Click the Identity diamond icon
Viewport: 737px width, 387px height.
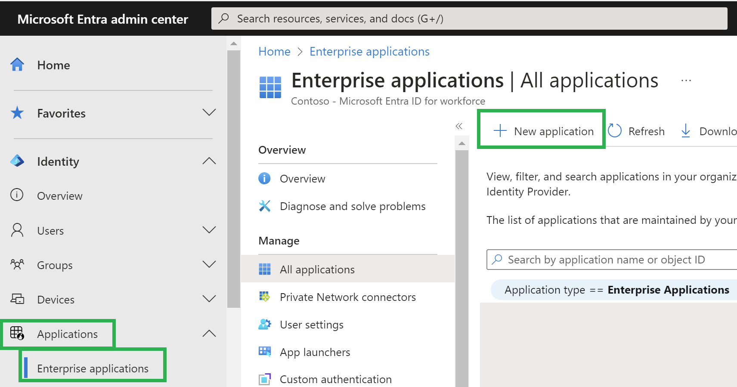[17, 161]
